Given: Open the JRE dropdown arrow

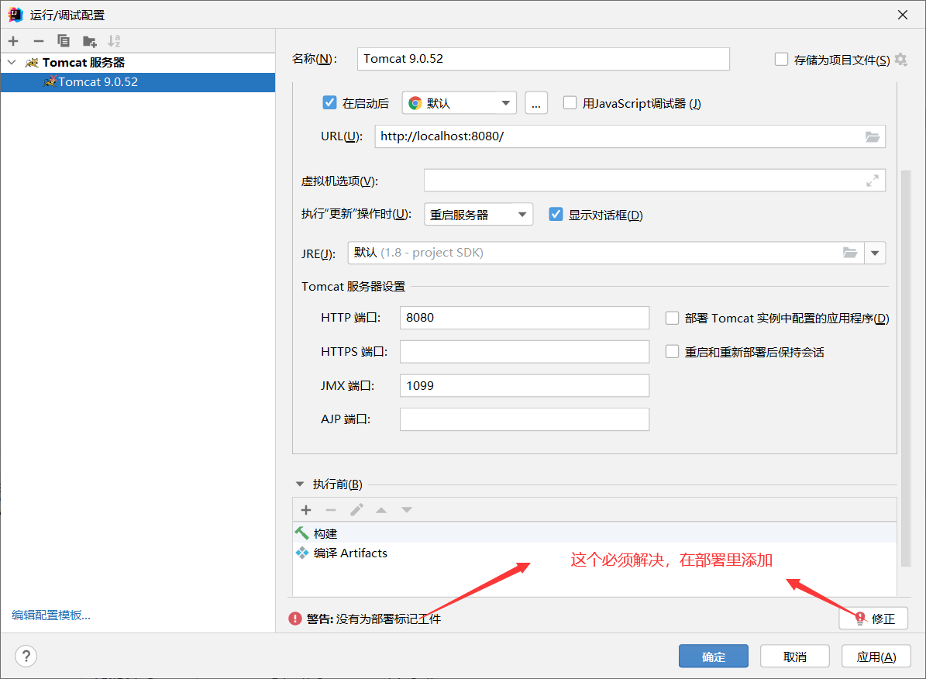Looking at the screenshot, I should pos(875,253).
